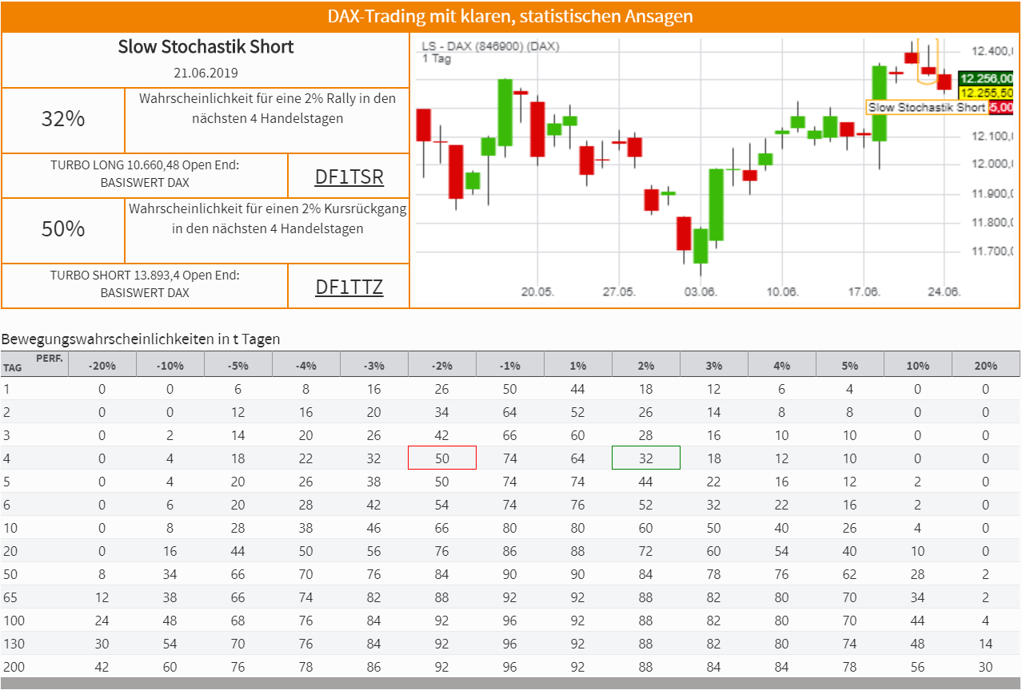Click the 20.05. date axis label

(537, 291)
